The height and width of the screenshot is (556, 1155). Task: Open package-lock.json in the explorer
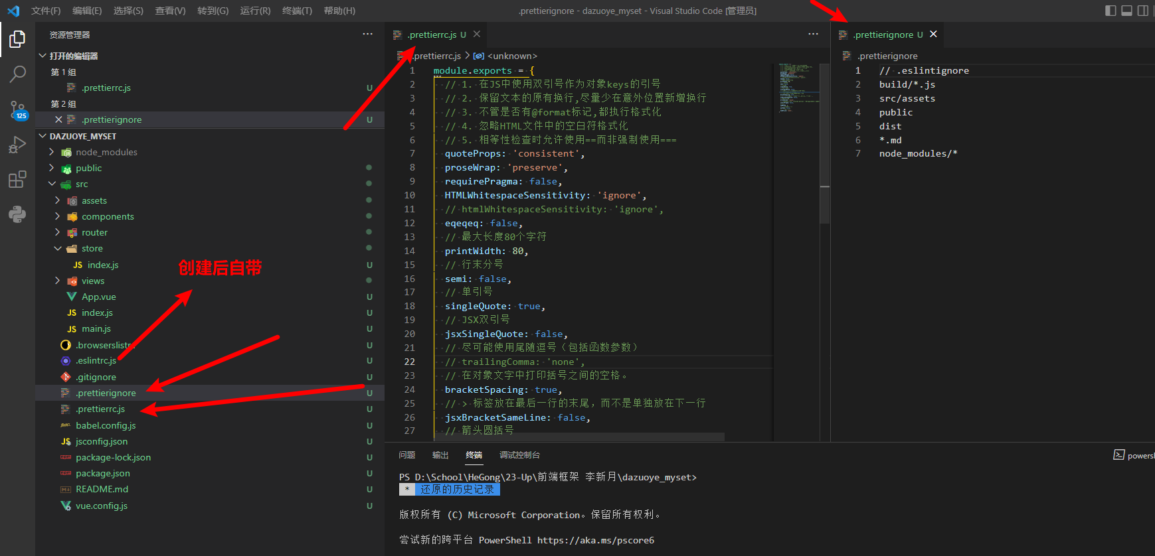point(210,457)
